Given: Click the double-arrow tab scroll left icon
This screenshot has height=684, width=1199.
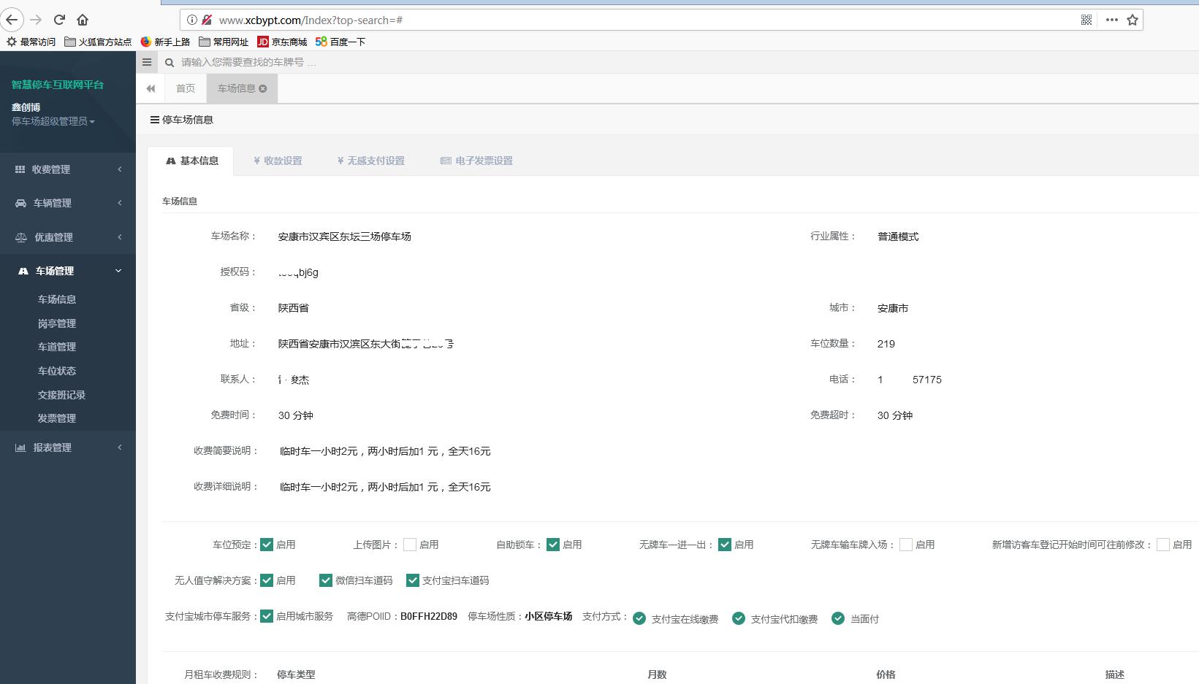Looking at the screenshot, I should [151, 88].
